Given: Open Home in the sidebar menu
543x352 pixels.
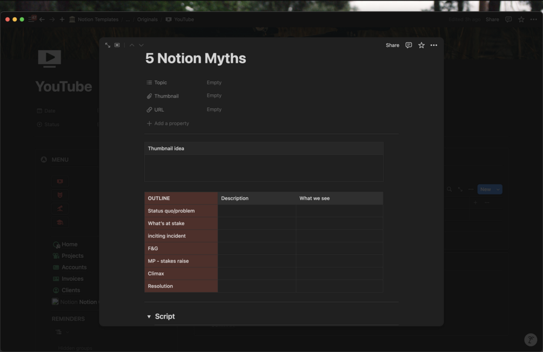Looking at the screenshot, I should click(x=65, y=244).
